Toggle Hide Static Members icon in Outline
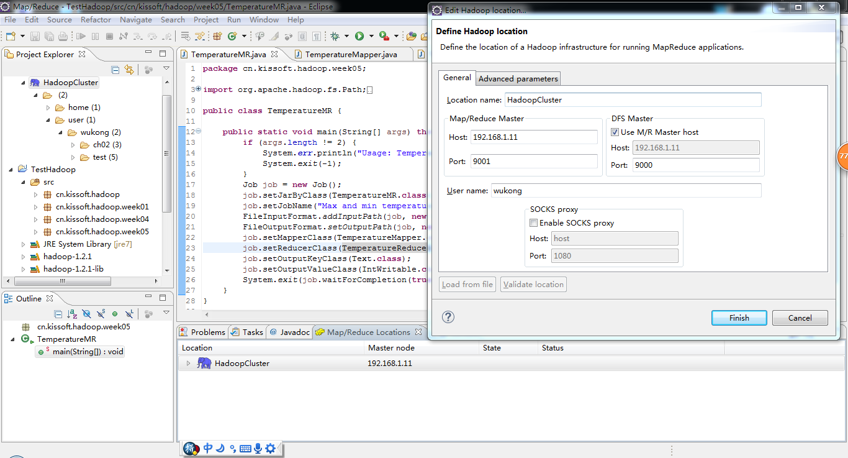This screenshot has width=848, height=458. coord(101,314)
